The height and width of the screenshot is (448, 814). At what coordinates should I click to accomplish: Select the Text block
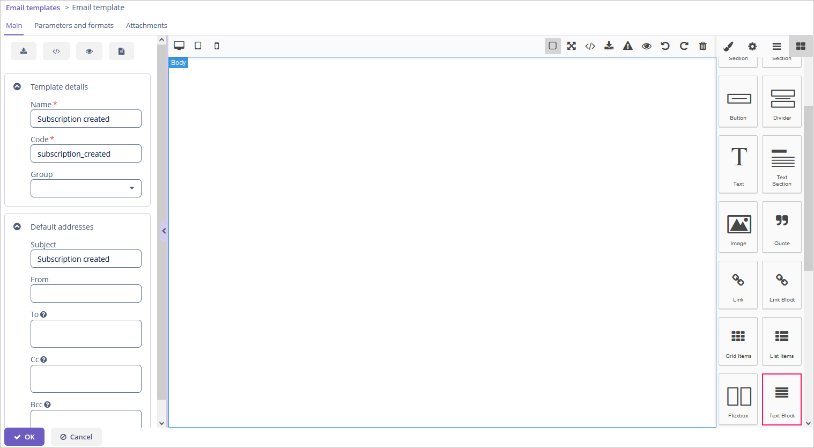click(x=738, y=164)
